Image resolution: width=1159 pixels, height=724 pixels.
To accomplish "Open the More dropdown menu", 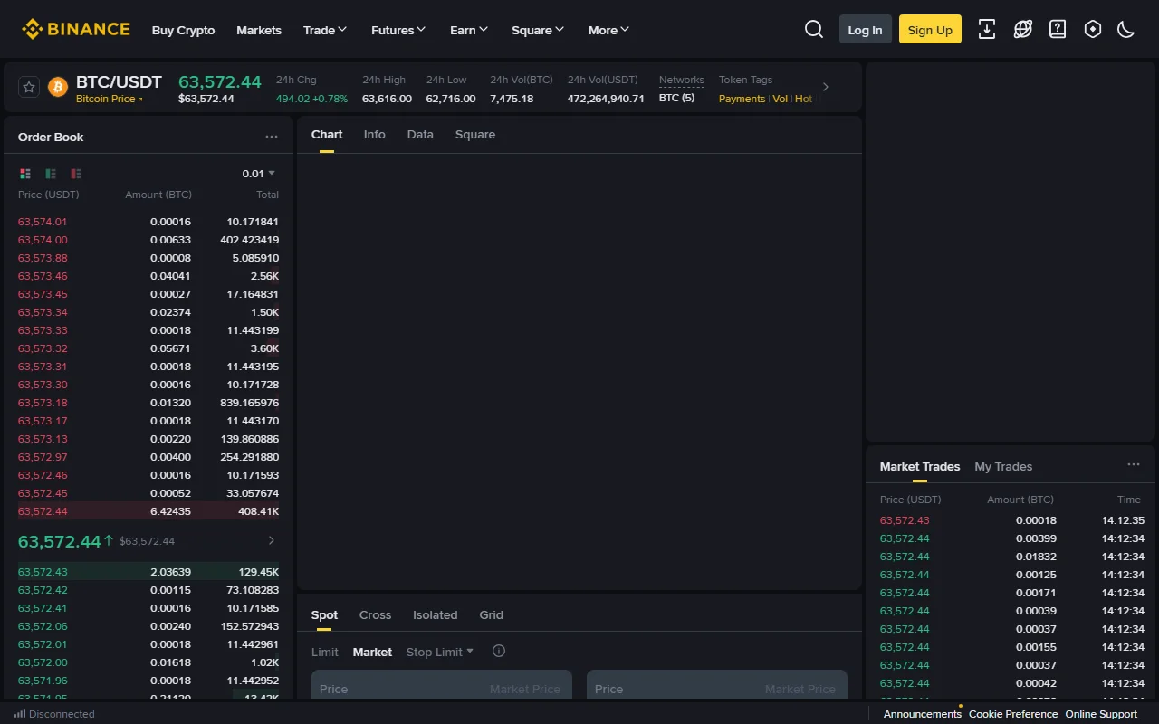I will coord(608,30).
